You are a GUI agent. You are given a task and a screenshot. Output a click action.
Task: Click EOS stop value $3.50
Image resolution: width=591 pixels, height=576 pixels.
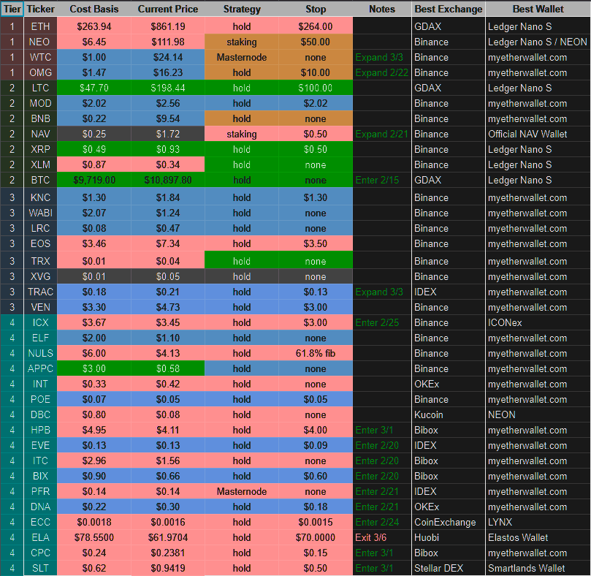tap(316, 243)
